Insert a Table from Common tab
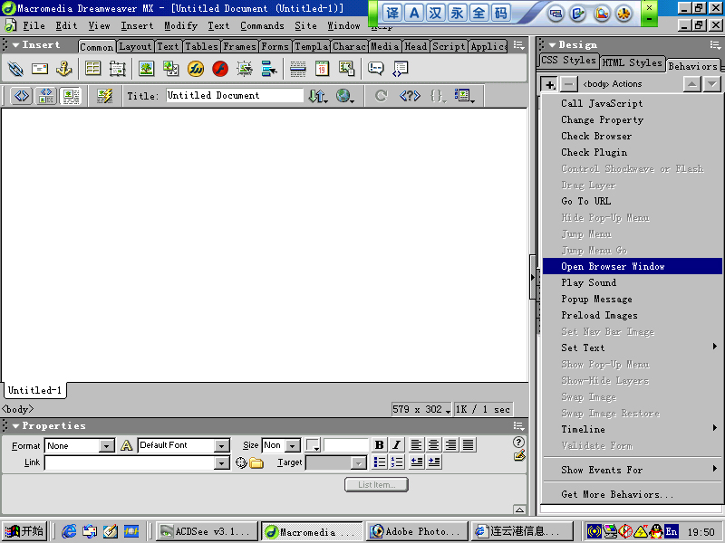The height and width of the screenshot is (543, 725). point(93,69)
